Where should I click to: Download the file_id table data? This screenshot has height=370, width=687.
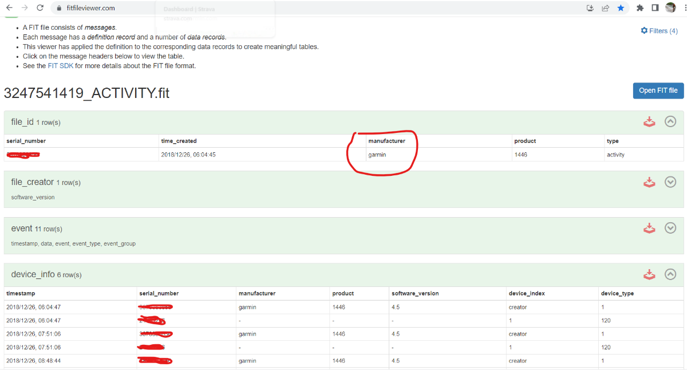(649, 122)
